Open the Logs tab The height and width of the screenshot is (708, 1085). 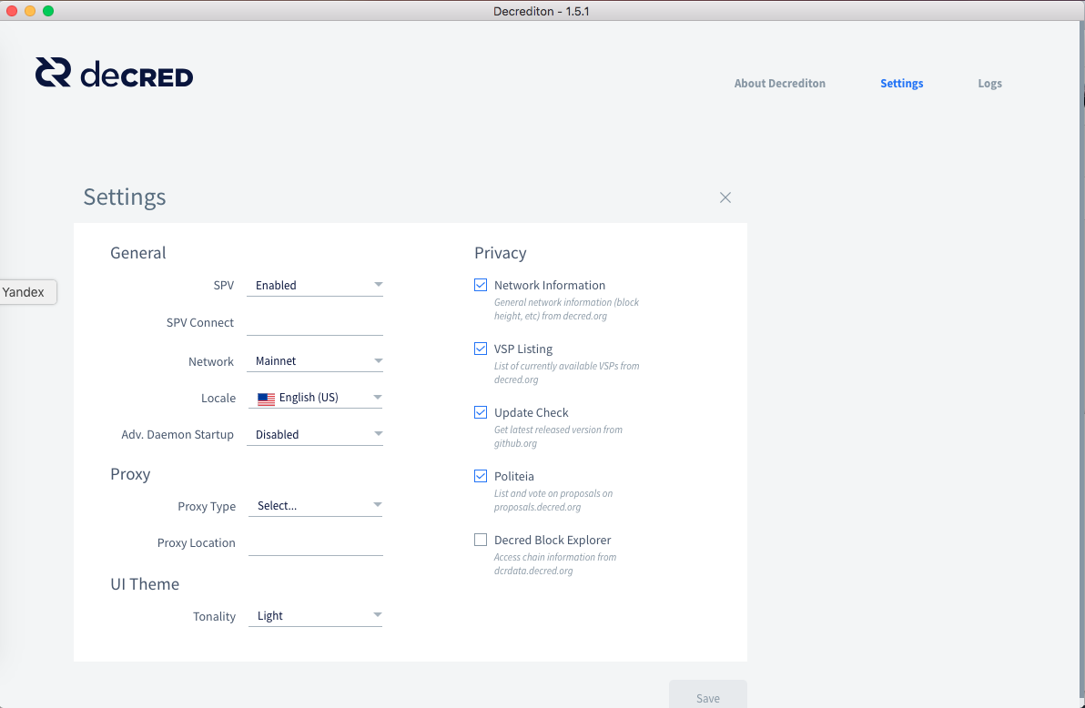tap(989, 83)
